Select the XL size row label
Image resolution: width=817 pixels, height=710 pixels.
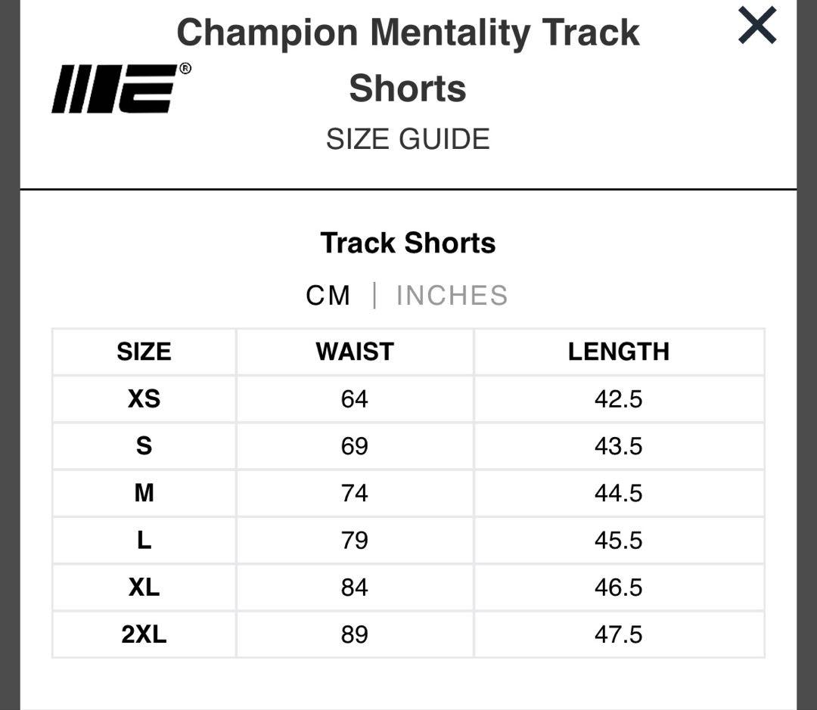(x=144, y=587)
